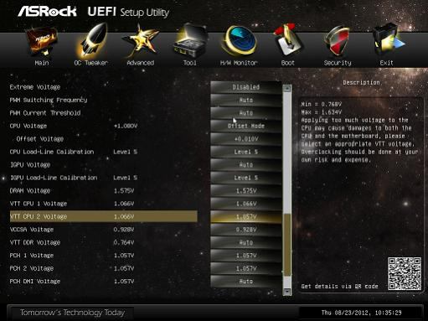Open the Boot switch icon
Screen dimensions: 428x321
point(288,40)
